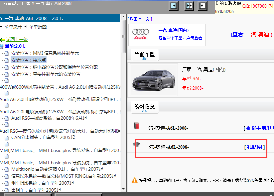Click the center split panels button

pos(189,6)
